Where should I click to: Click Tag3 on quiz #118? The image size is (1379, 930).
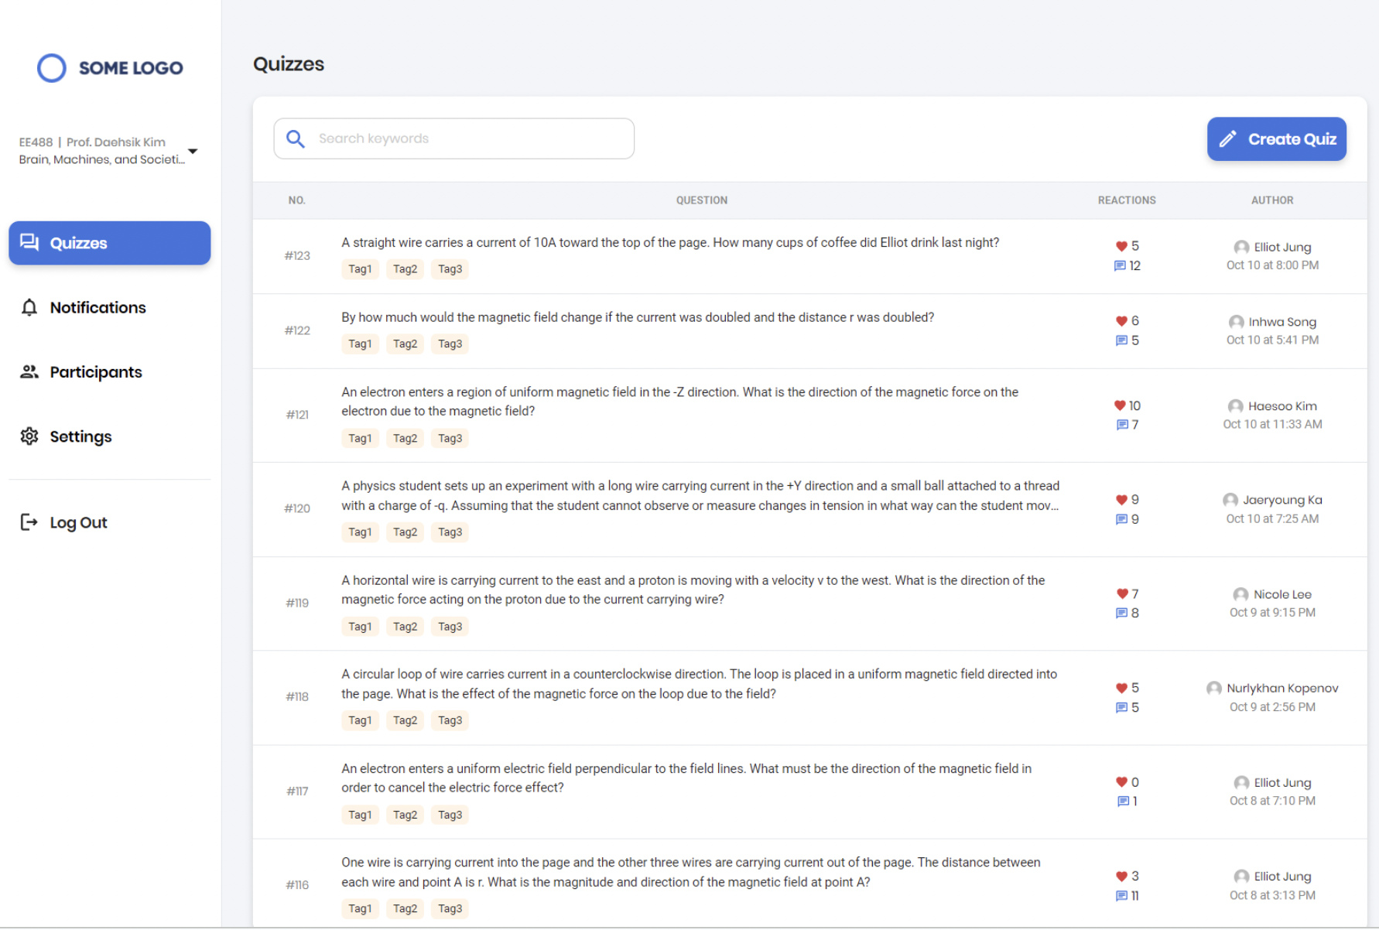point(450,720)
